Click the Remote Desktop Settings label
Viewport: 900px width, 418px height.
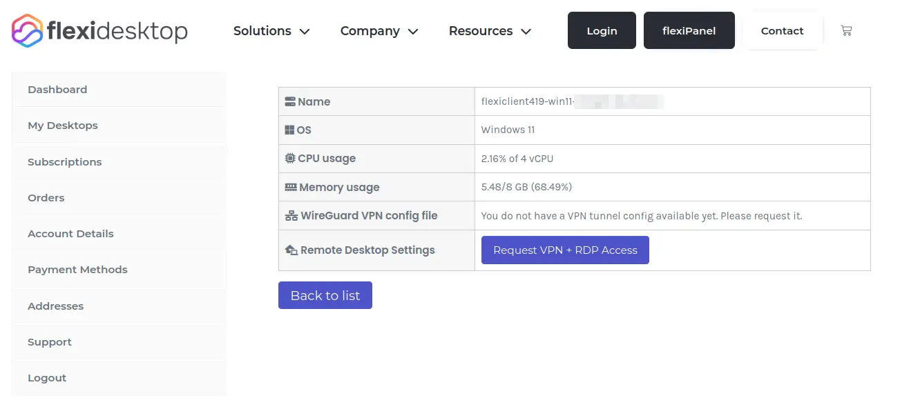click(367, 250)
